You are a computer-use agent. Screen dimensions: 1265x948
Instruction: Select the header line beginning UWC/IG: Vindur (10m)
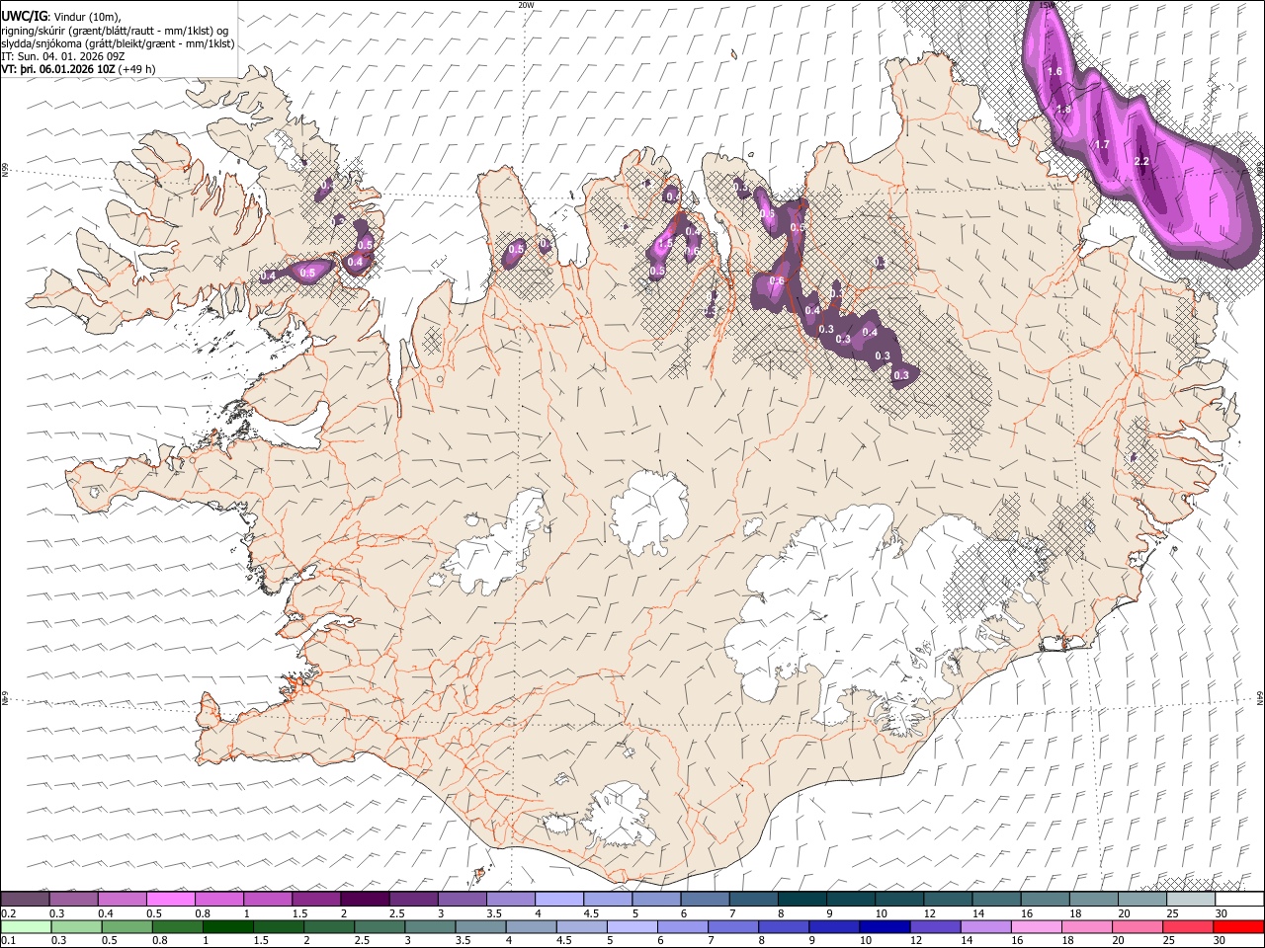click(60, 15)
